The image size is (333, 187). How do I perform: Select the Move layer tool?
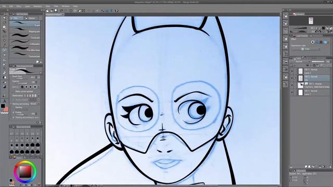tap(4, 31)
